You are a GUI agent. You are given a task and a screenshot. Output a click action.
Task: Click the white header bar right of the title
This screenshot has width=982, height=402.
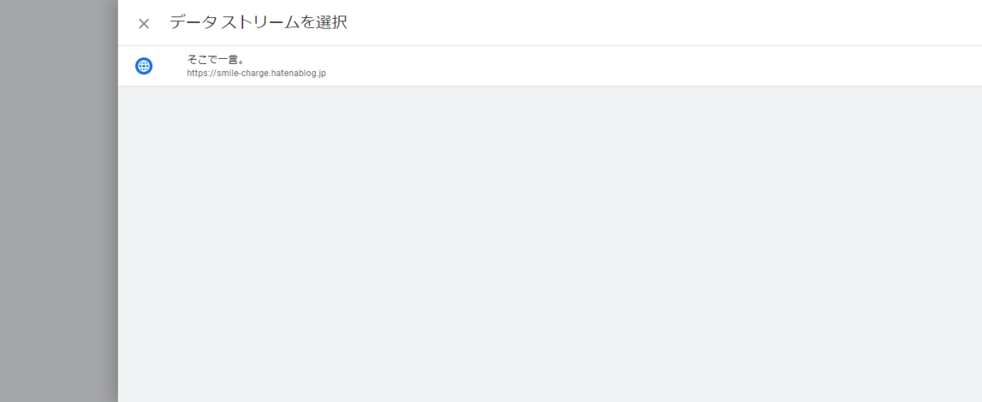pyautogui.click(x=664, y=23)
